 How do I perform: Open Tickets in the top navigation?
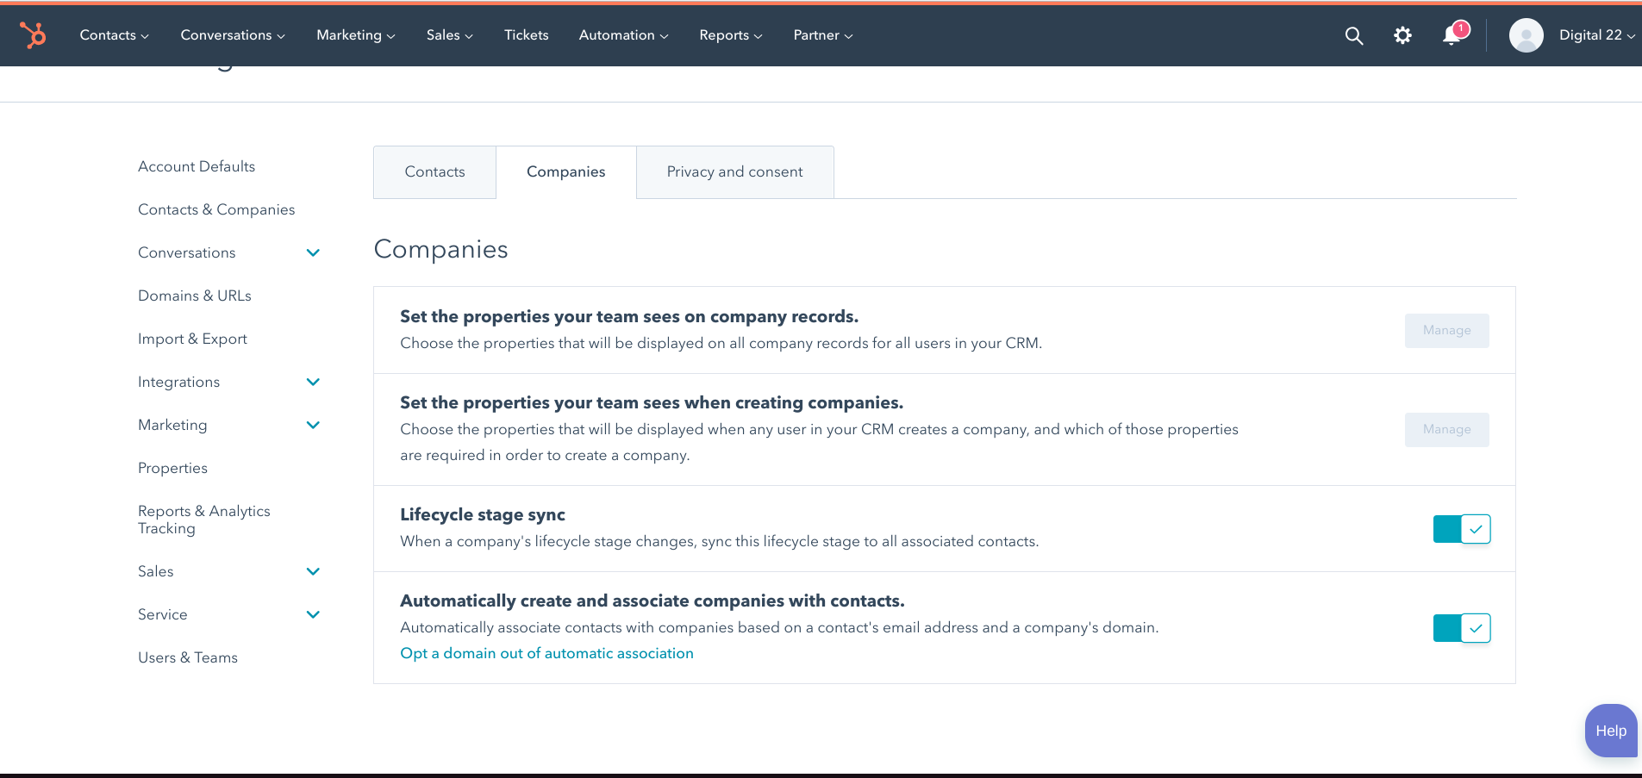coord(526,35)
